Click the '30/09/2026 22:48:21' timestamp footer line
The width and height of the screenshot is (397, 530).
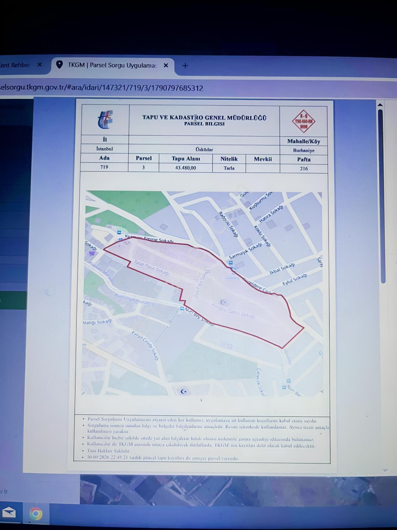point(162,458)
